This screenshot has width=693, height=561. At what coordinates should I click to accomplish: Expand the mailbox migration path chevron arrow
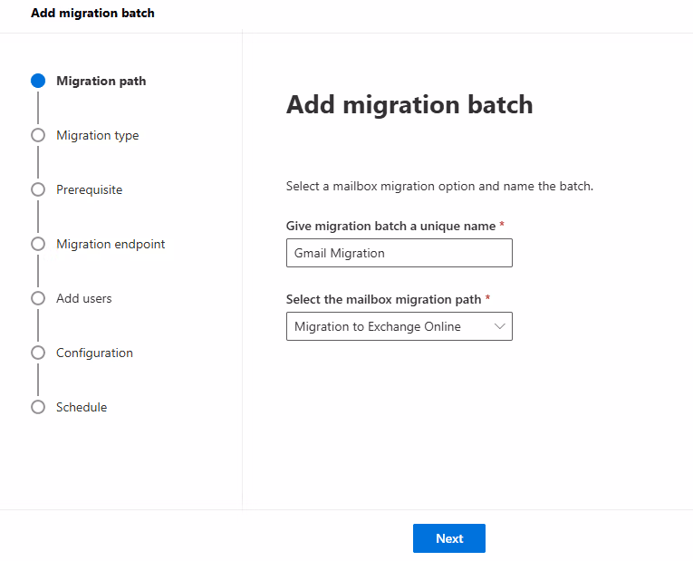pyautogui.click(x=499, y=326)
